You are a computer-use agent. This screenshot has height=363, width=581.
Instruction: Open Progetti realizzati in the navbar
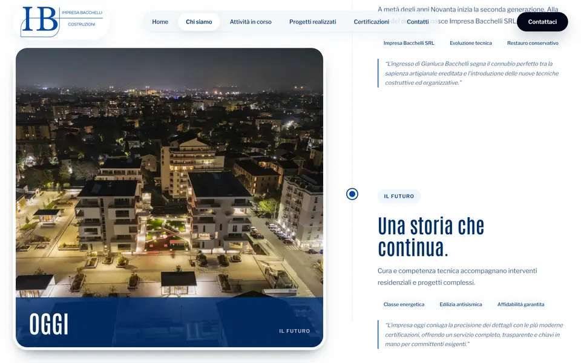[x=313, y=22]
